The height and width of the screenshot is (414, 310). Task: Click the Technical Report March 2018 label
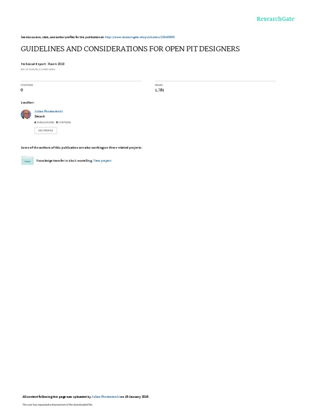[x=43, y=64]
